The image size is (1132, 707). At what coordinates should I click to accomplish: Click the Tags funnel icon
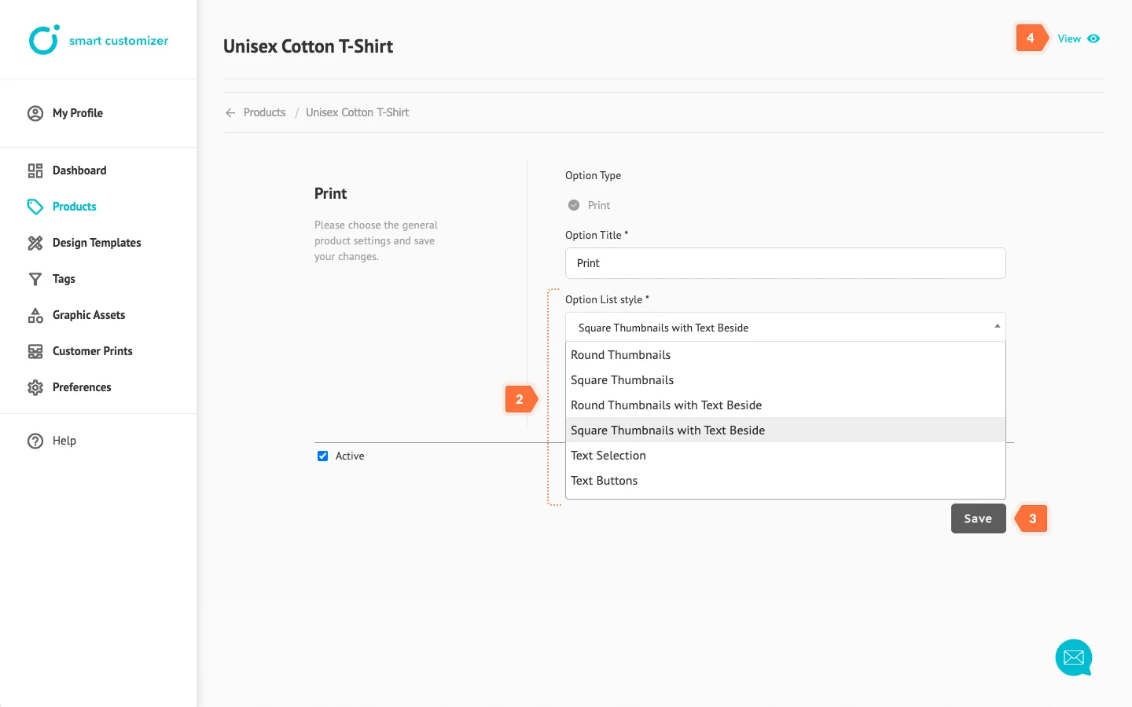pos(35,279)
